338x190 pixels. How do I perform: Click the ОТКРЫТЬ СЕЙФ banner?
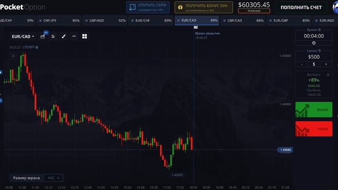148,7
